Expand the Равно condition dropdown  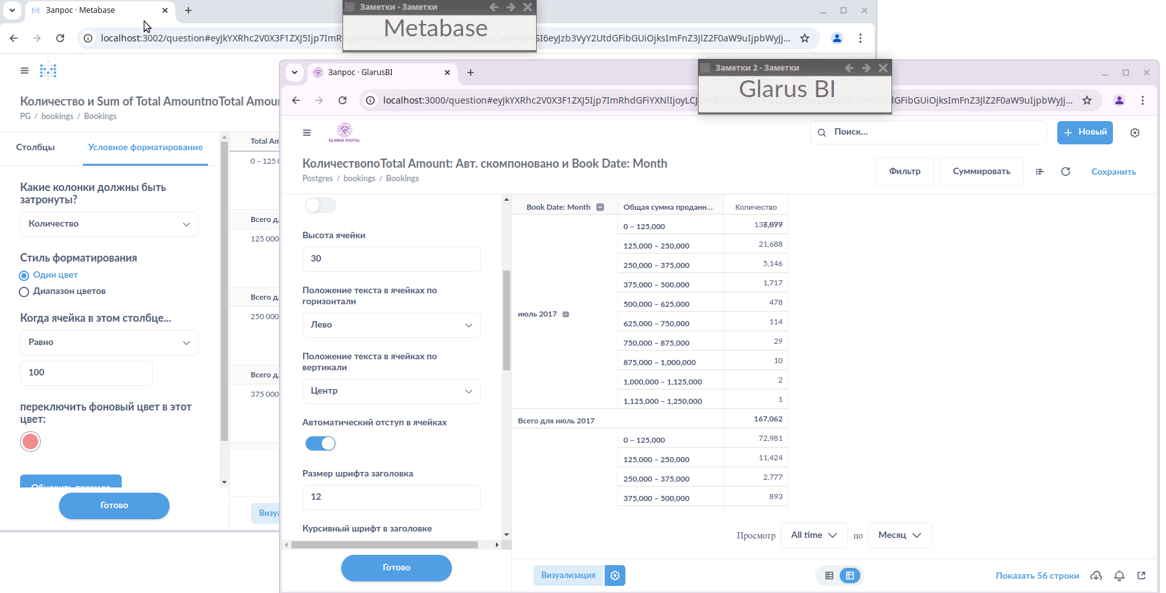109,342
